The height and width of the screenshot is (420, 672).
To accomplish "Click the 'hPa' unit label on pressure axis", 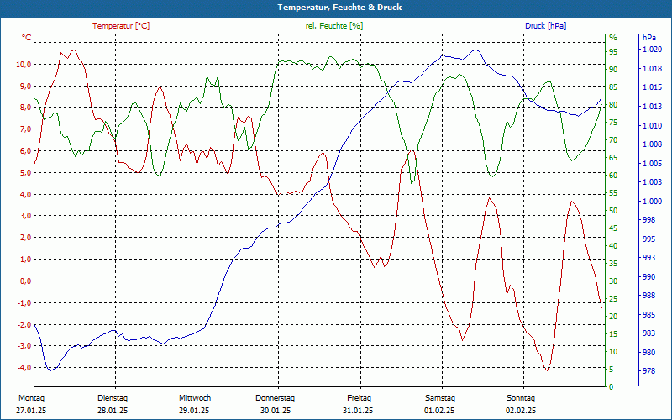I will 649,38.
